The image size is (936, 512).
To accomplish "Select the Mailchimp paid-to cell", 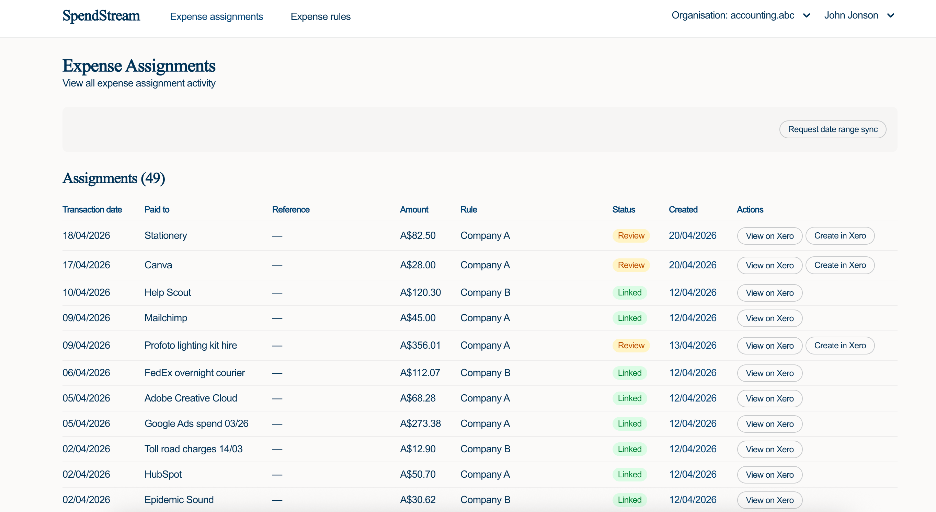I will click(166, 318).
